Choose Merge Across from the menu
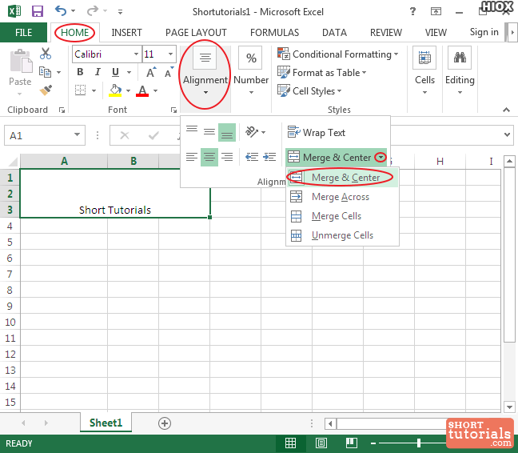Image resolution: width=518 pixels, height=453 pixels. pyautogui.click(x=343, y=197)
